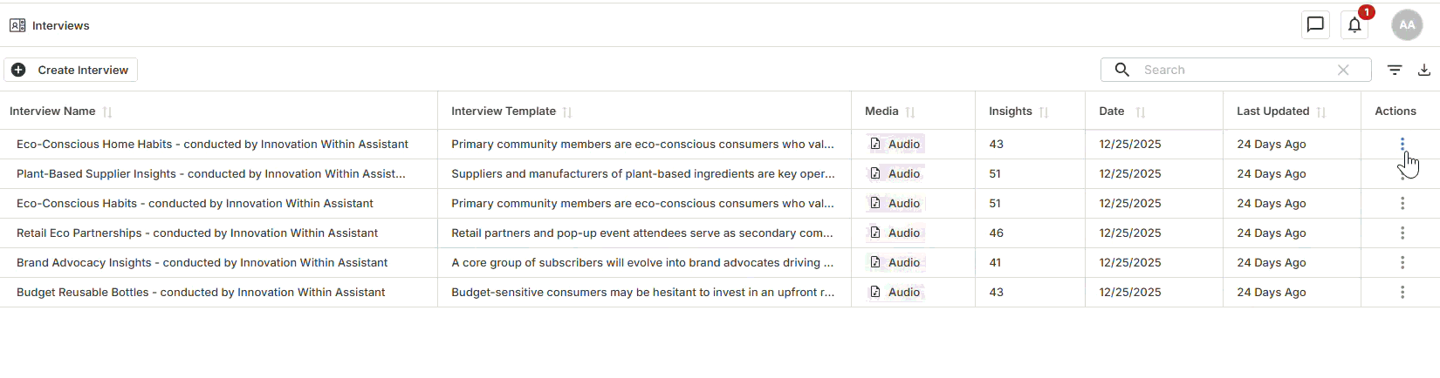Viewport: 1440px width, 378px height.
Task: Sort by Insights column
Action: point(1044,111)
